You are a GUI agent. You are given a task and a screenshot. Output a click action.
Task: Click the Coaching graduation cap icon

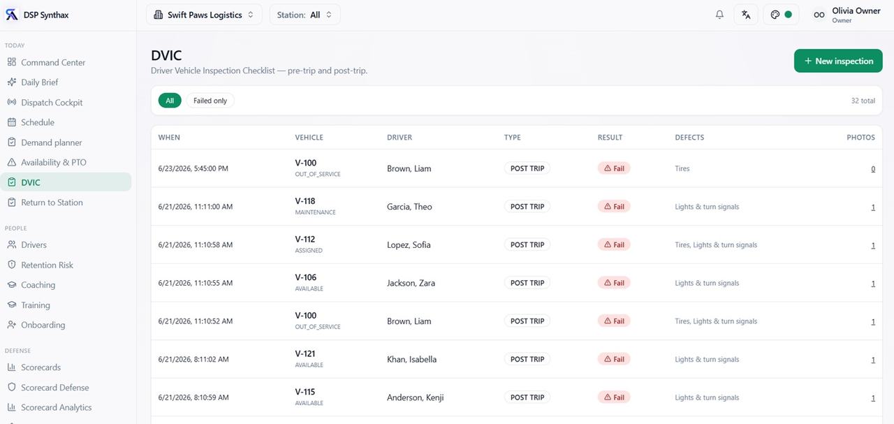pos(12,285)
